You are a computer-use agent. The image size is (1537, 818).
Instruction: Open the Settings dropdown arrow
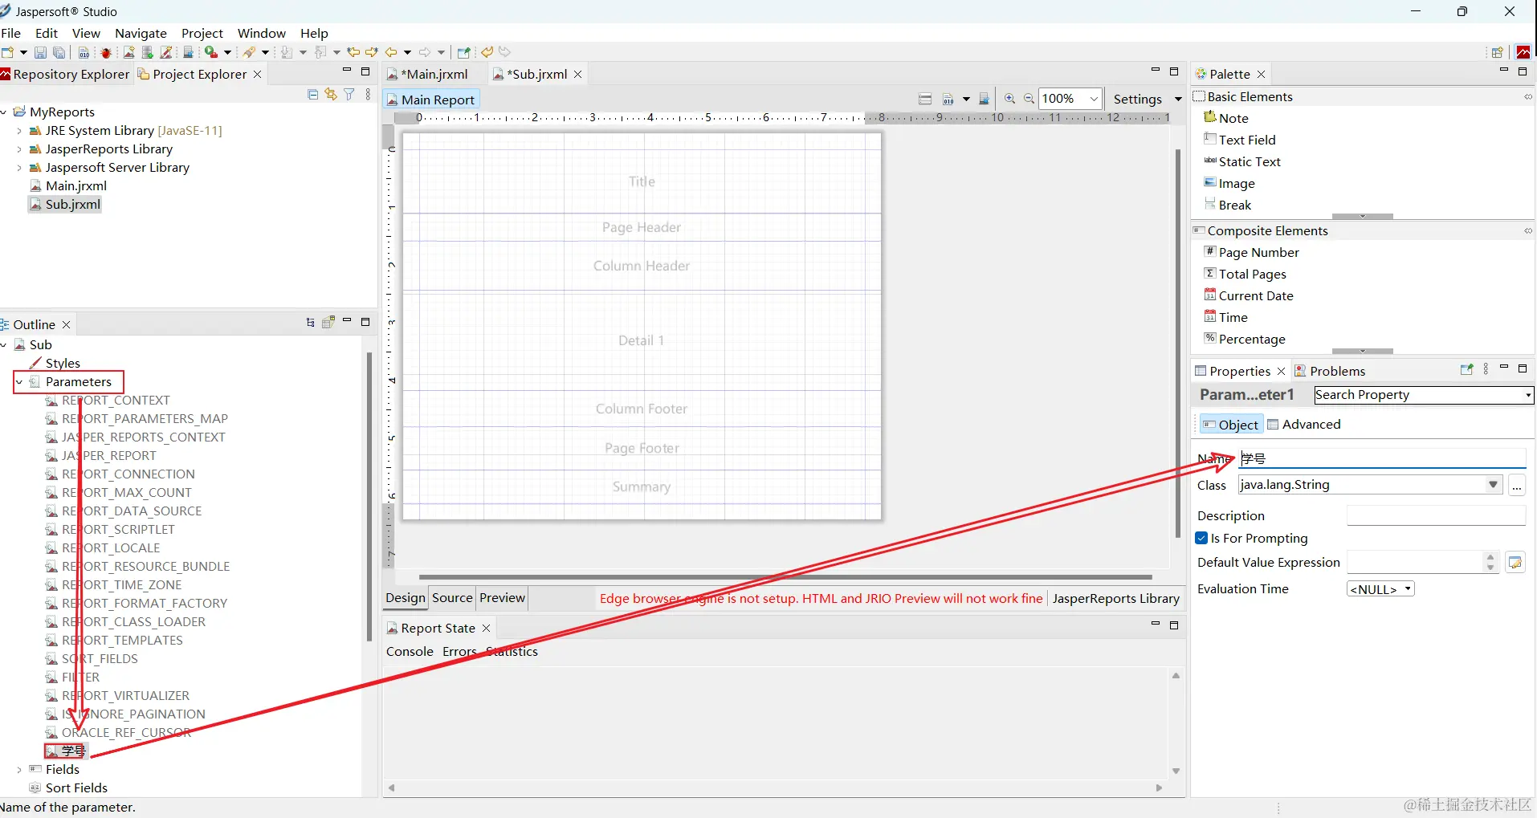pos(1178,99)
